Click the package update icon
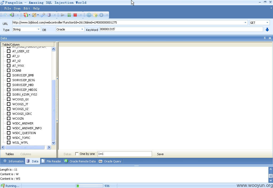 tap(95, 15)
